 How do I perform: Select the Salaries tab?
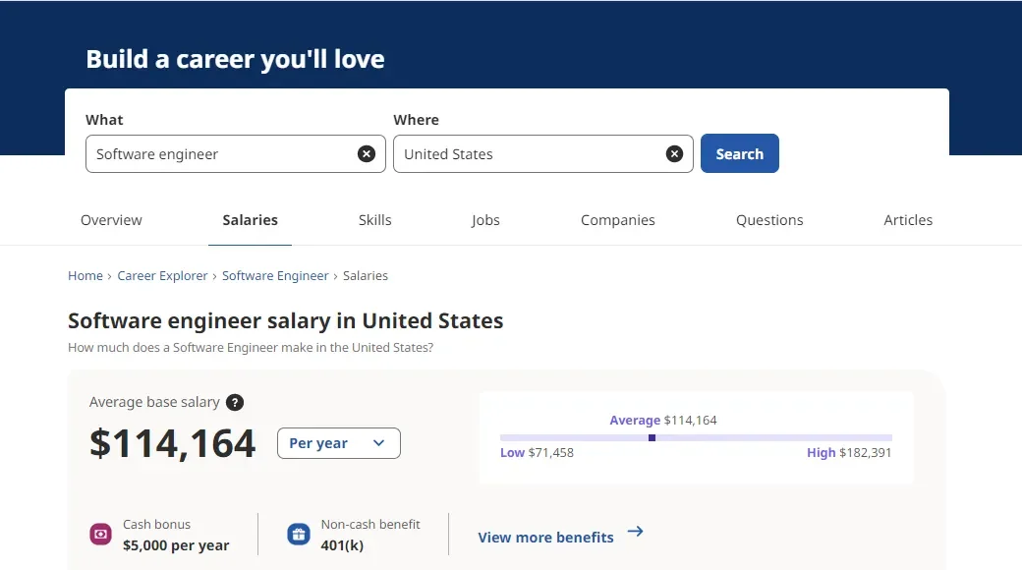[250, 220]
